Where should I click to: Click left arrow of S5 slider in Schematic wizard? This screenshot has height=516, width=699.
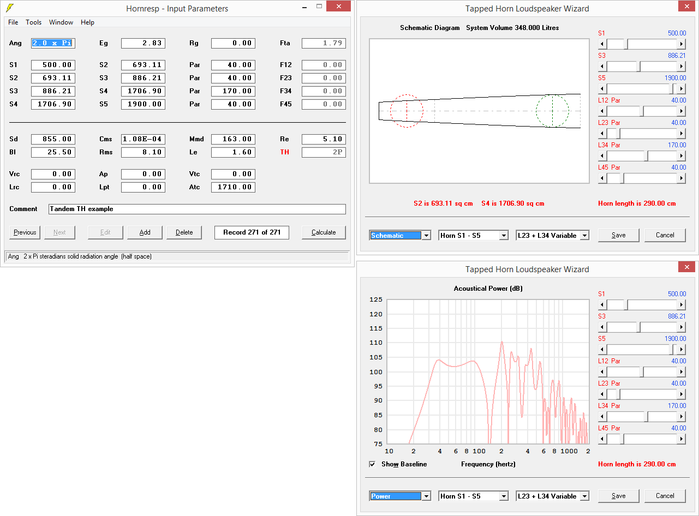(602, 89)
